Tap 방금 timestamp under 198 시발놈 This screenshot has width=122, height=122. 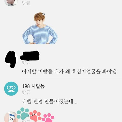click(x=26, y=92)
